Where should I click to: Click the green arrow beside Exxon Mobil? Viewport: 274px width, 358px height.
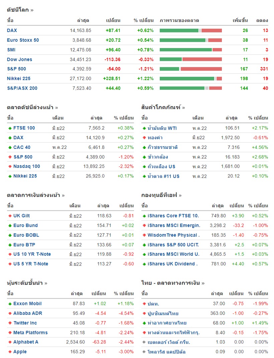point(10,304)
